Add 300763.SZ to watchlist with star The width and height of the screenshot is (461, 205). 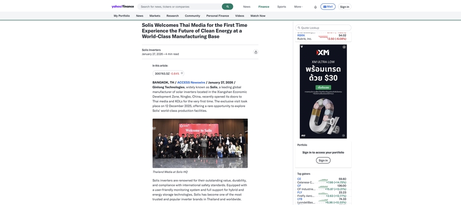click(182, 73)
